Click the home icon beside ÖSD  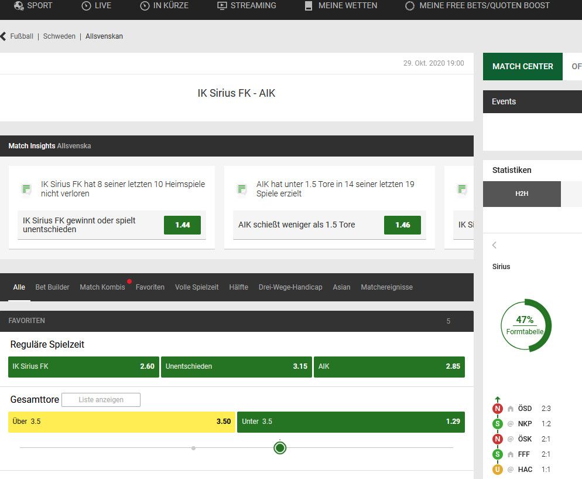(511, 409)
